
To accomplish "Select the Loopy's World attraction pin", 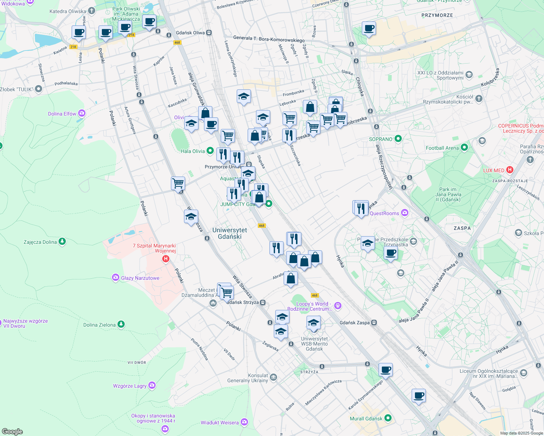I will (x=338, y=306).
